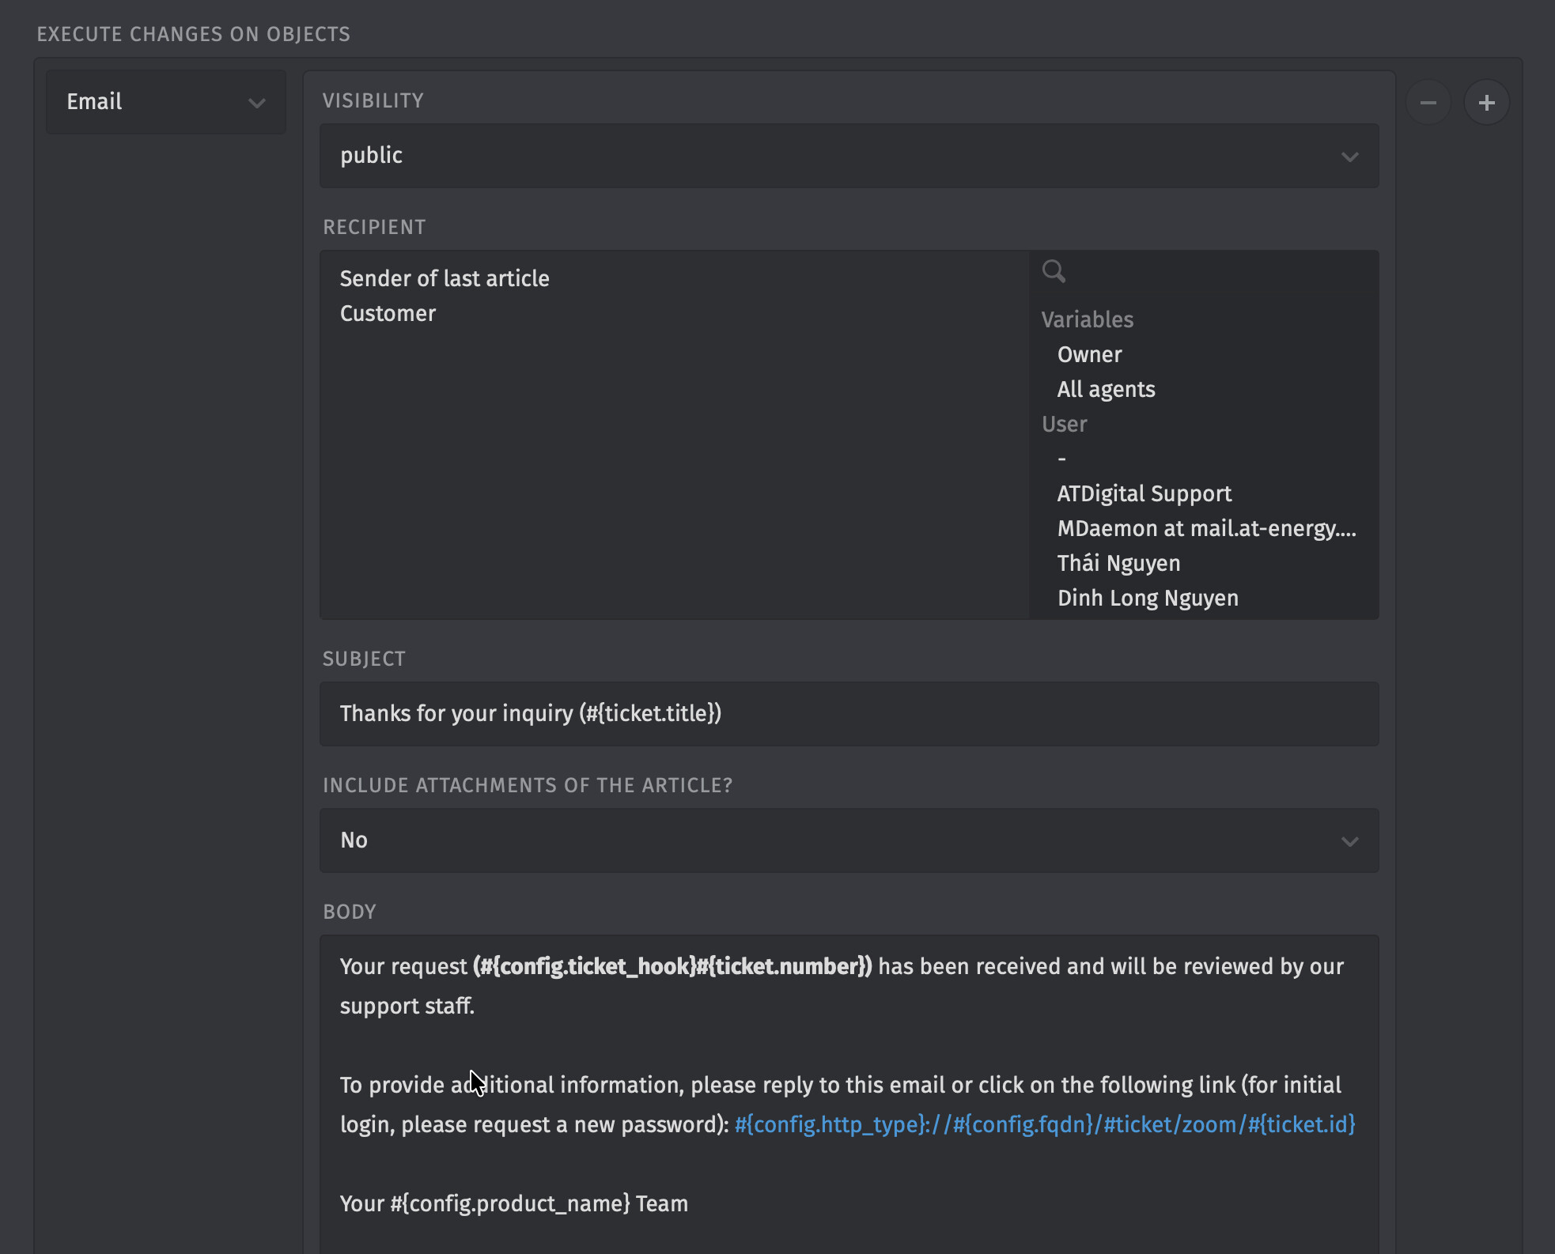Image resolution: width=1555 pixels, height=1254 pixels.
Task: Remove Sender of last article recipient
Action: 445,278
